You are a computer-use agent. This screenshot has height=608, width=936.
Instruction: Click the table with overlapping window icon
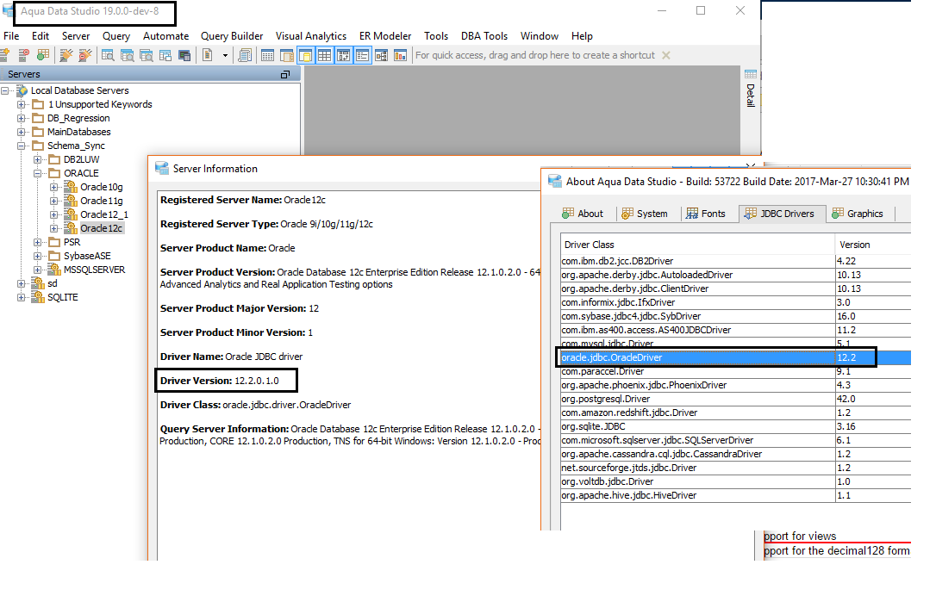pos(165,55)
